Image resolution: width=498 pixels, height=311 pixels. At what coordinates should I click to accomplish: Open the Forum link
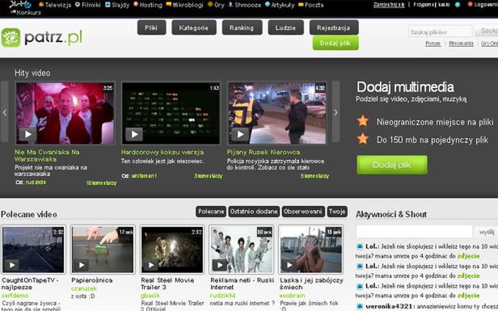[x=433, y=44]
